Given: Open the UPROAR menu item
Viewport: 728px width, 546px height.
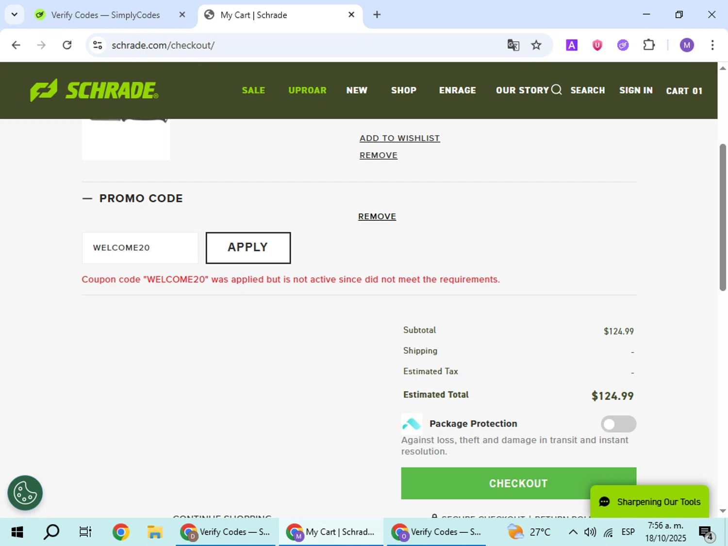Looking at the screenshot, I should [x=307, y=90].
